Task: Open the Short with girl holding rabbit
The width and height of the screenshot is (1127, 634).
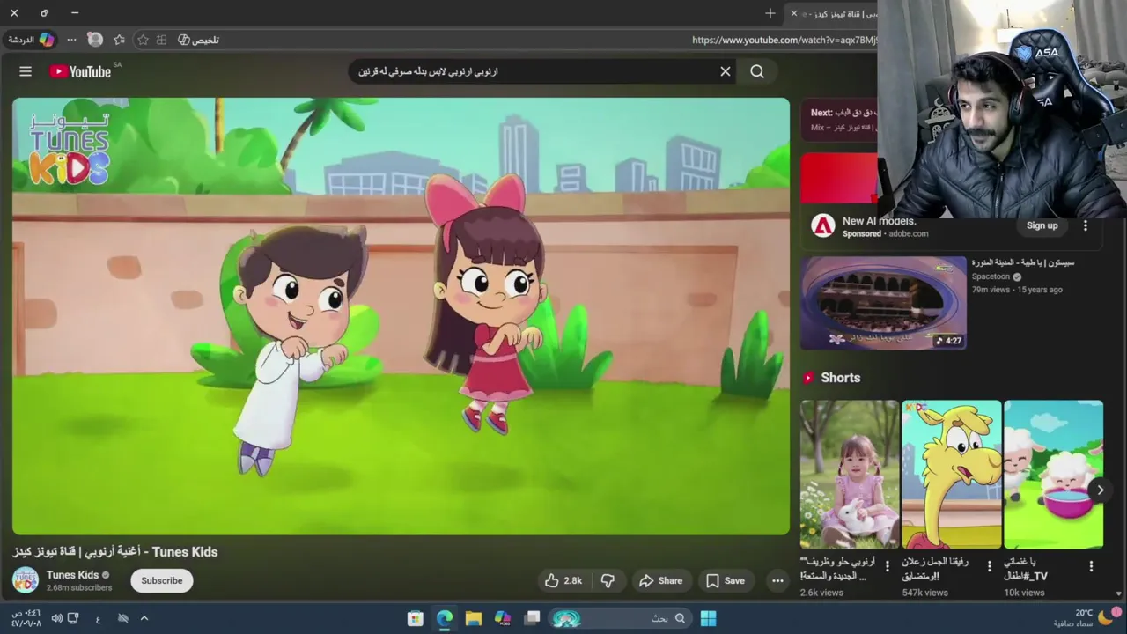Action: pos(850,475)
